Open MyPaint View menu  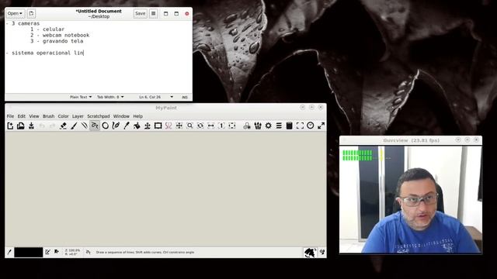[34, 116]
